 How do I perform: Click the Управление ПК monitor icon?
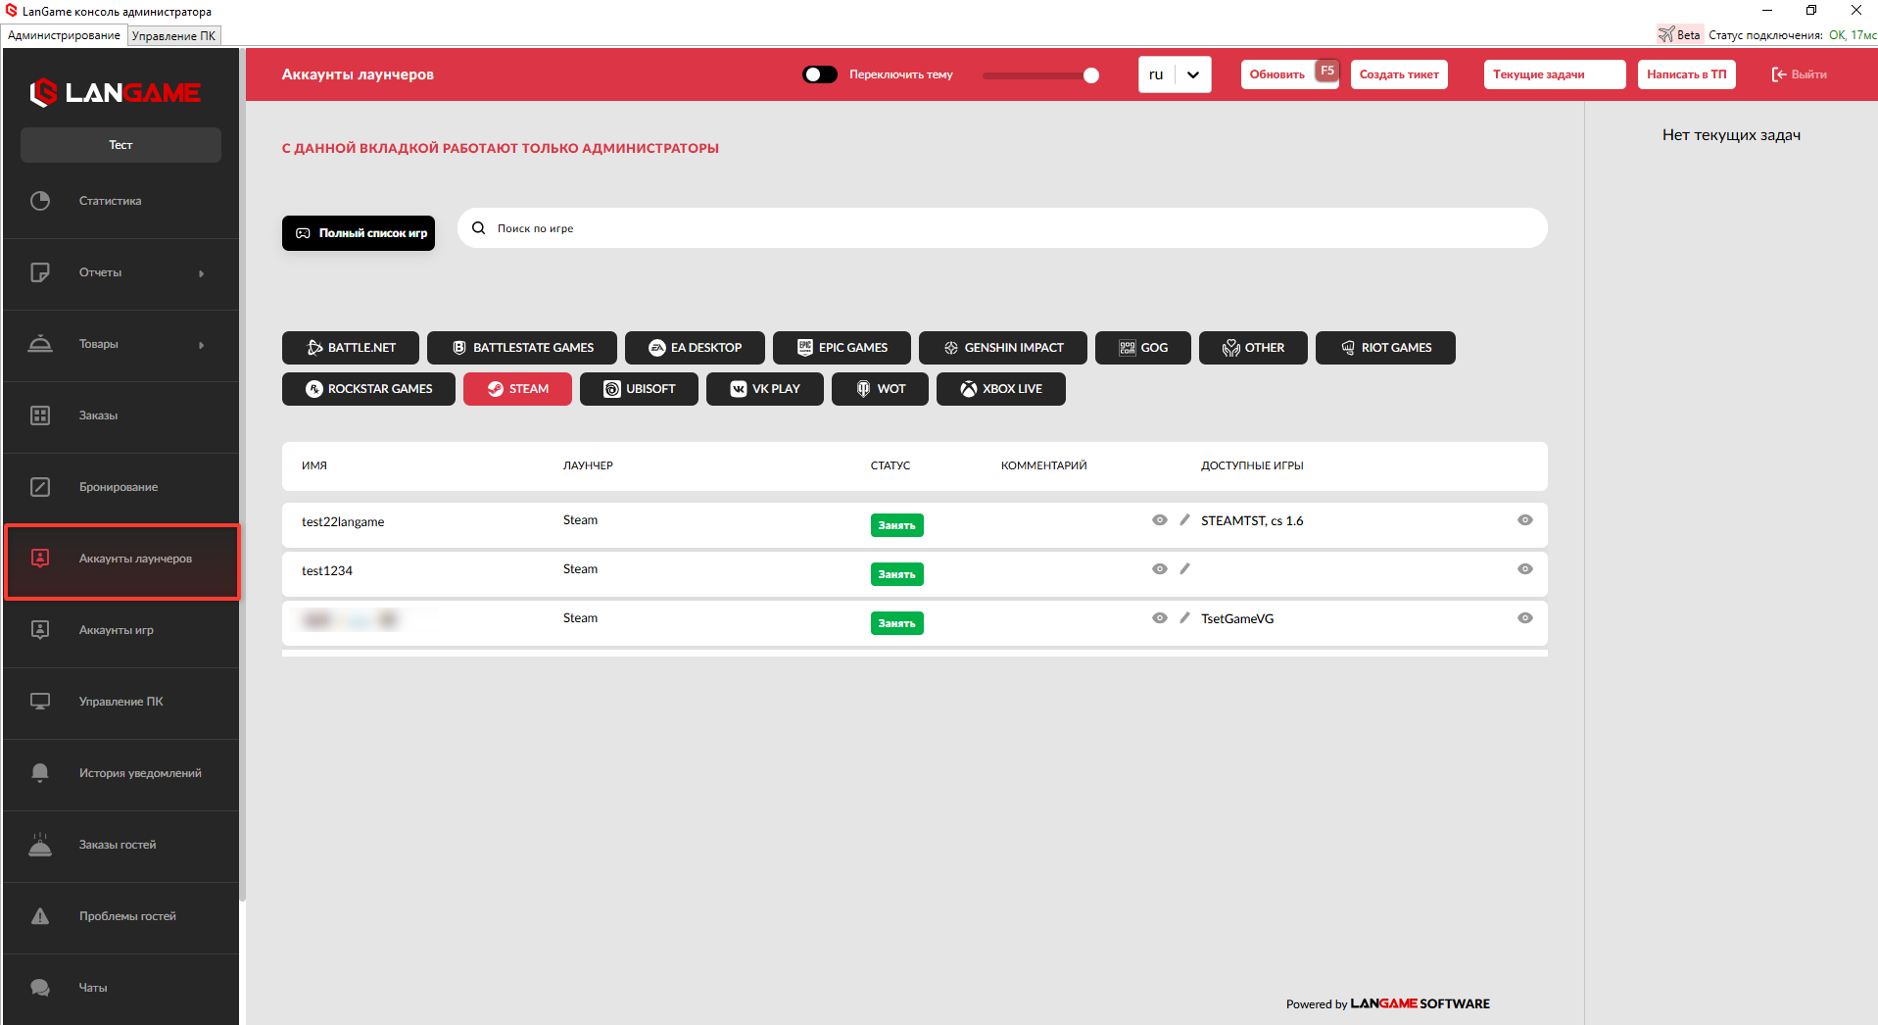[40, 702]
